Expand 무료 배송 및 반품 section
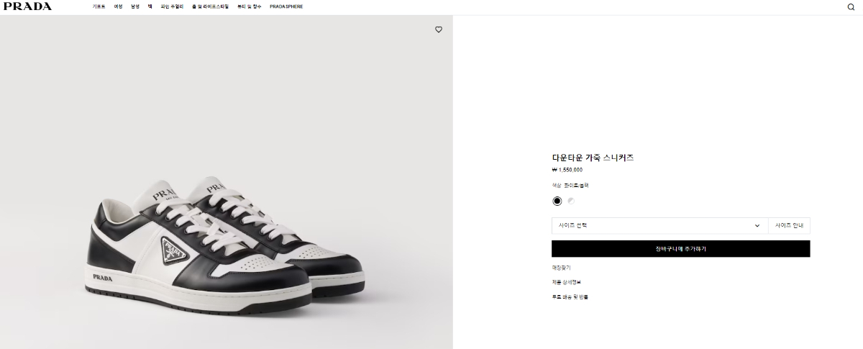 coord(570,296)
